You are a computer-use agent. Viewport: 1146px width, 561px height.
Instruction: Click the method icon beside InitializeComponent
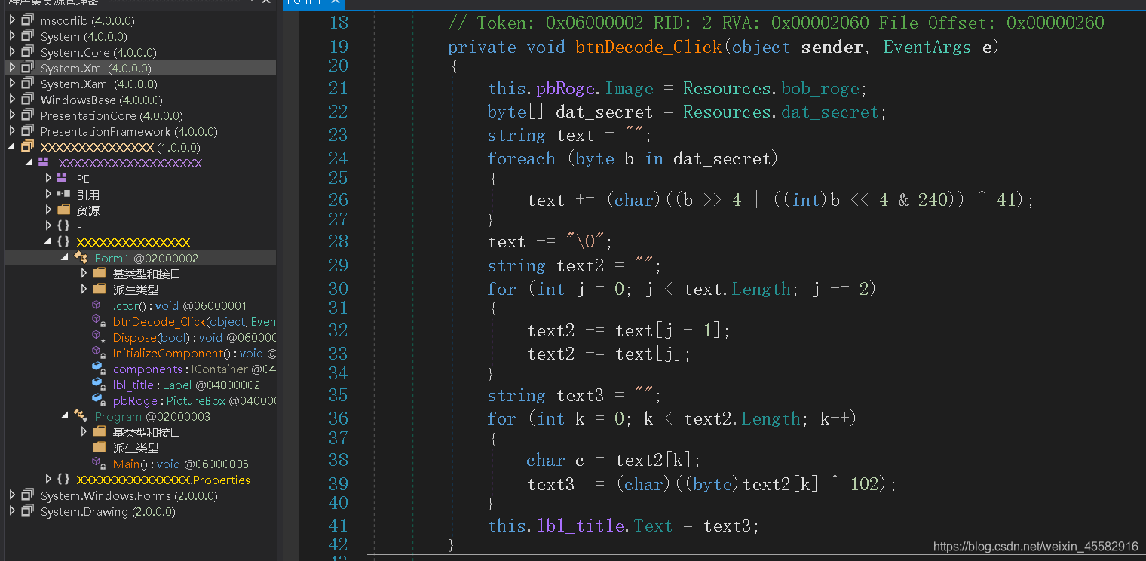pyautogui.click(x=98, y=353)
